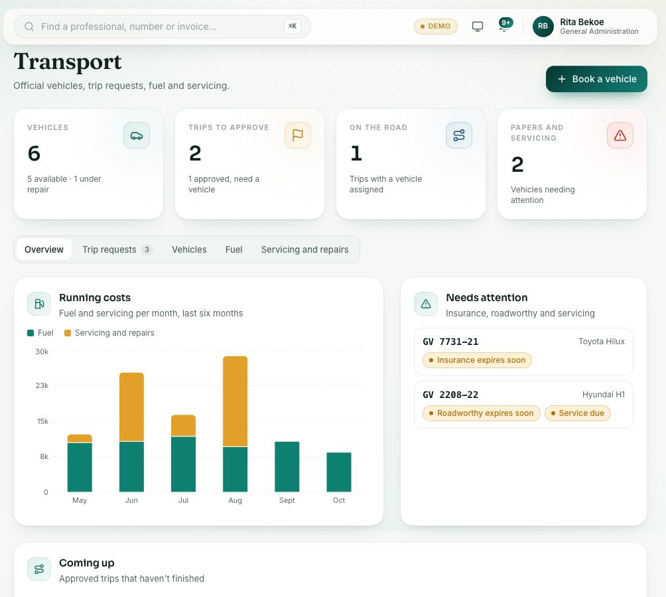Click the RB avatar circle
Viewport: 666px width, 597px height.
pos(543,27)
